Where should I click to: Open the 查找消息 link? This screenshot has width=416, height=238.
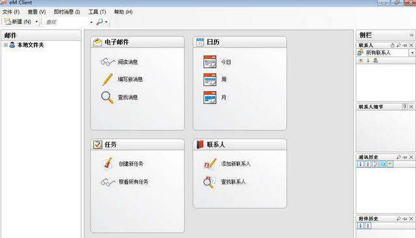coord(127,98)
